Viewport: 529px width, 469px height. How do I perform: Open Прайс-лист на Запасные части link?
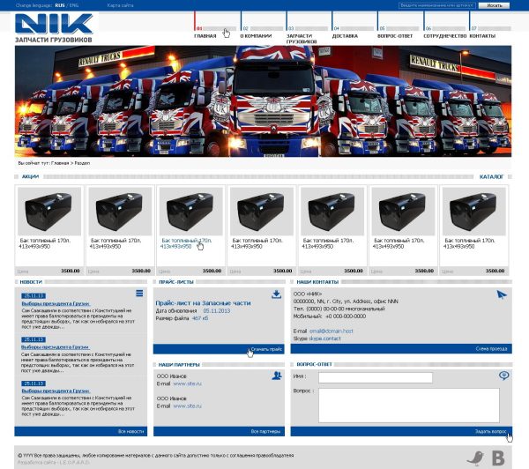pyautogui.click(x=203, y=303)
